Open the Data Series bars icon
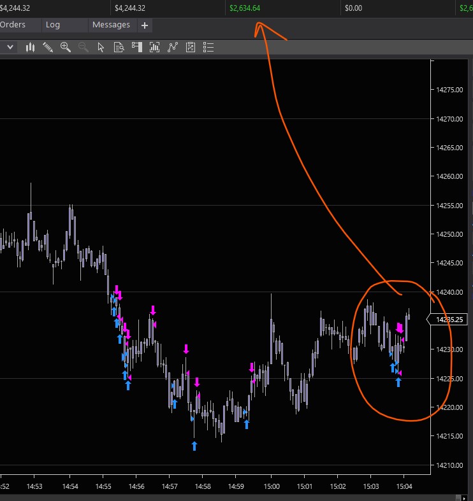Viewport: 473px width, 501px height. click(154, 47)
